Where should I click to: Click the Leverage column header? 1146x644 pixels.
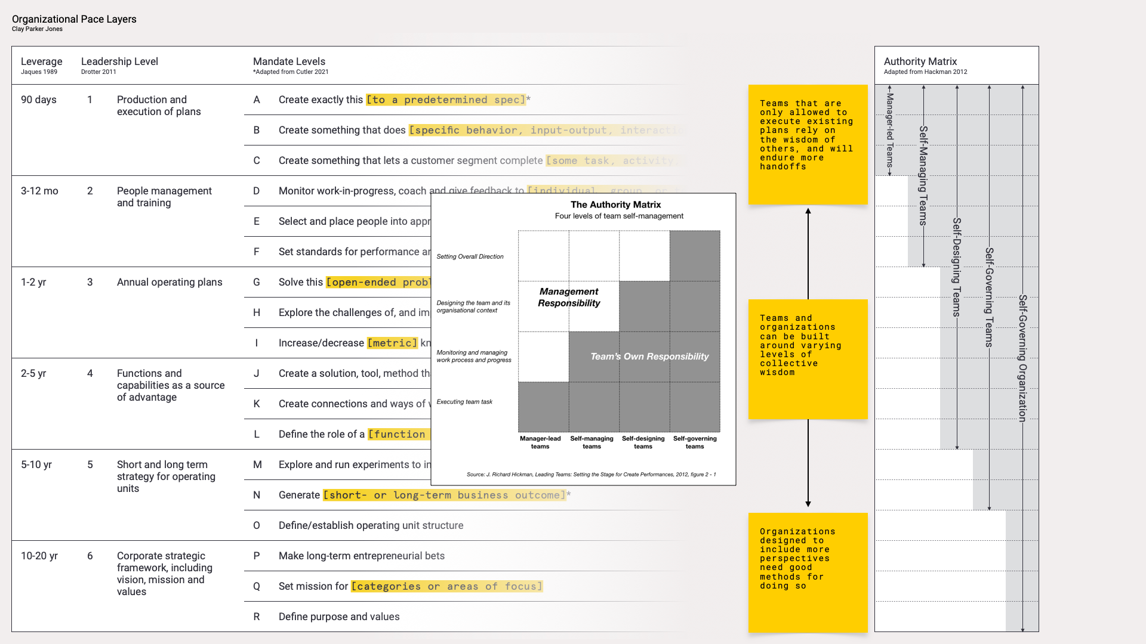[x=41, y=61]
